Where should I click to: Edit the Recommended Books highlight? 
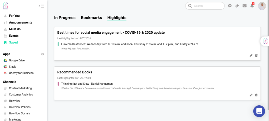251,95
